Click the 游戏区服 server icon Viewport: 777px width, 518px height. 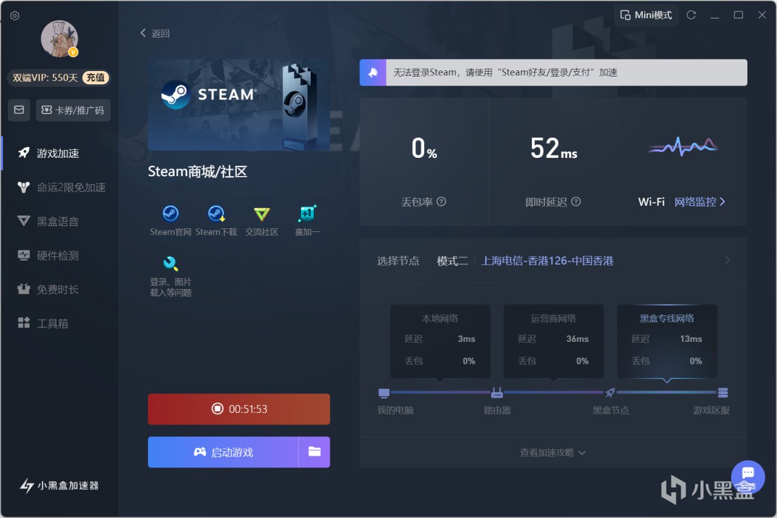pyautogui.click(x=723, y=392)
